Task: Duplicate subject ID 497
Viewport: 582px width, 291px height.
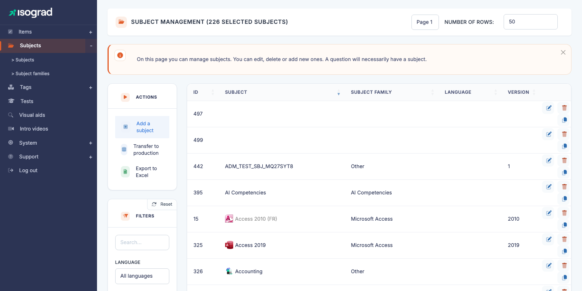Action: (564, 120)
